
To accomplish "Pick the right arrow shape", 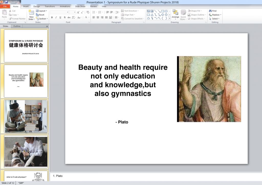I will pyautogui.click(x=162, y=15).
